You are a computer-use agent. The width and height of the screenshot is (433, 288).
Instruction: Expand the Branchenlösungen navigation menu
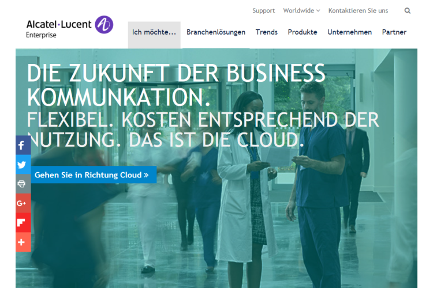pos(216,32)
